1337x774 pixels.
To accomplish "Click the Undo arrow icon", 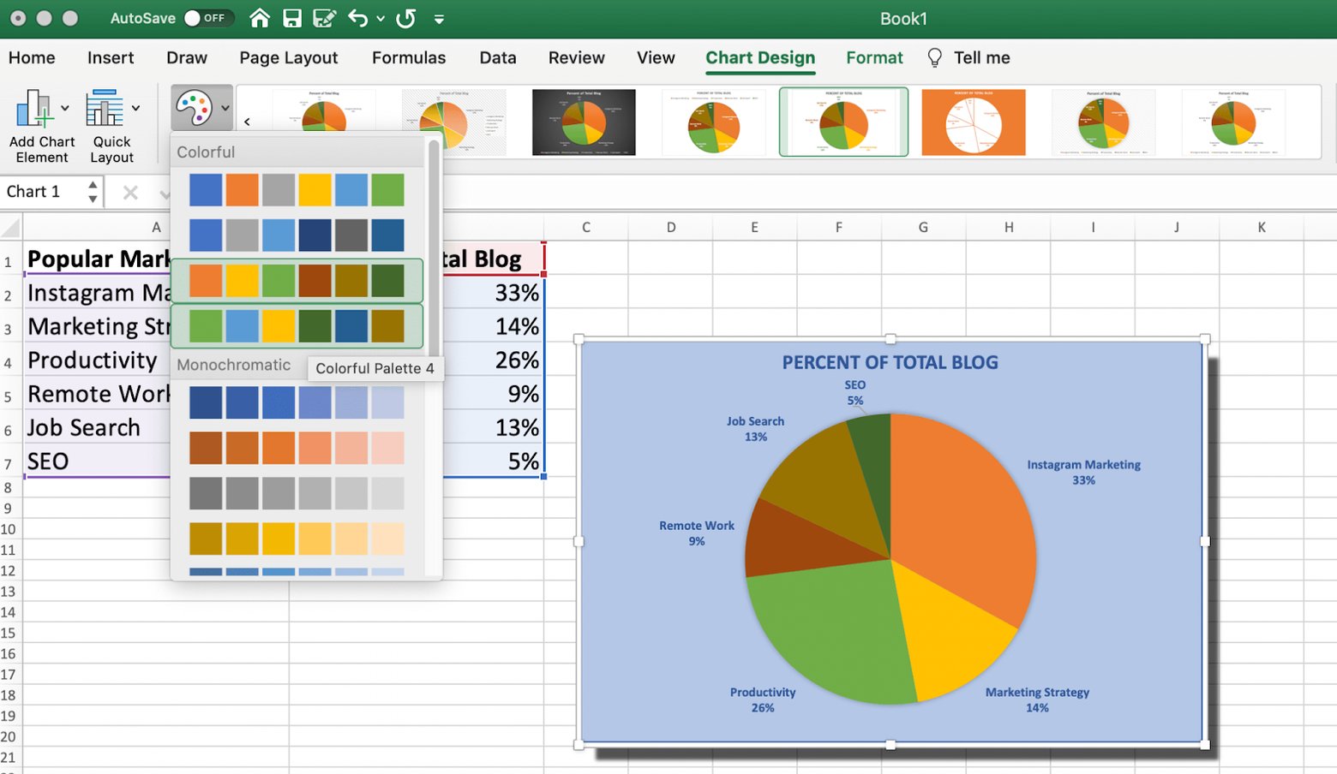I will [x=357, y=18].
